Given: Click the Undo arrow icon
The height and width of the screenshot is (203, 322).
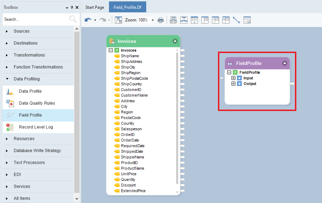Looking at the screenshot, I should point(88,20).
